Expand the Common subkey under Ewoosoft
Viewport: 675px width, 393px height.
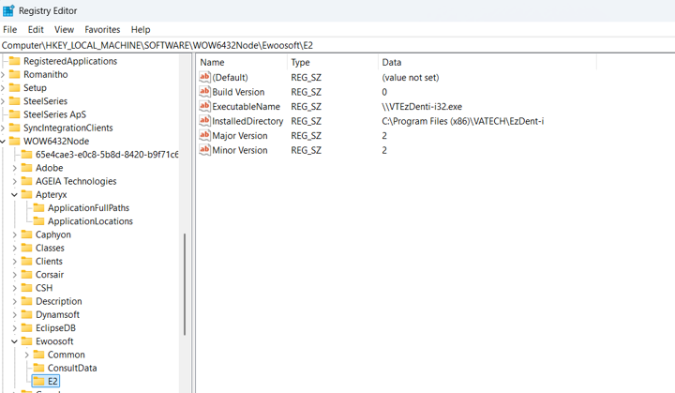(26, 355)
